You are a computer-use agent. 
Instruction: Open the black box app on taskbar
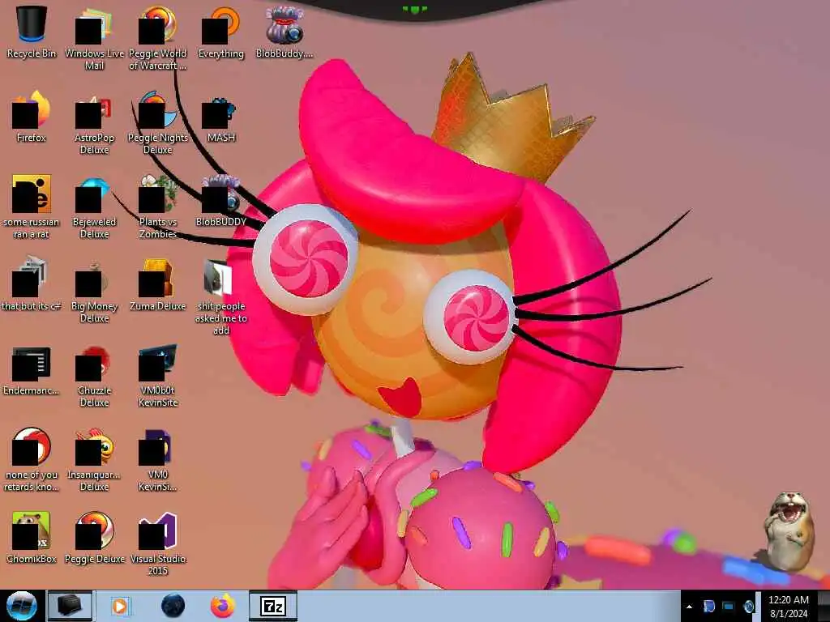click(x=70, y=606)
